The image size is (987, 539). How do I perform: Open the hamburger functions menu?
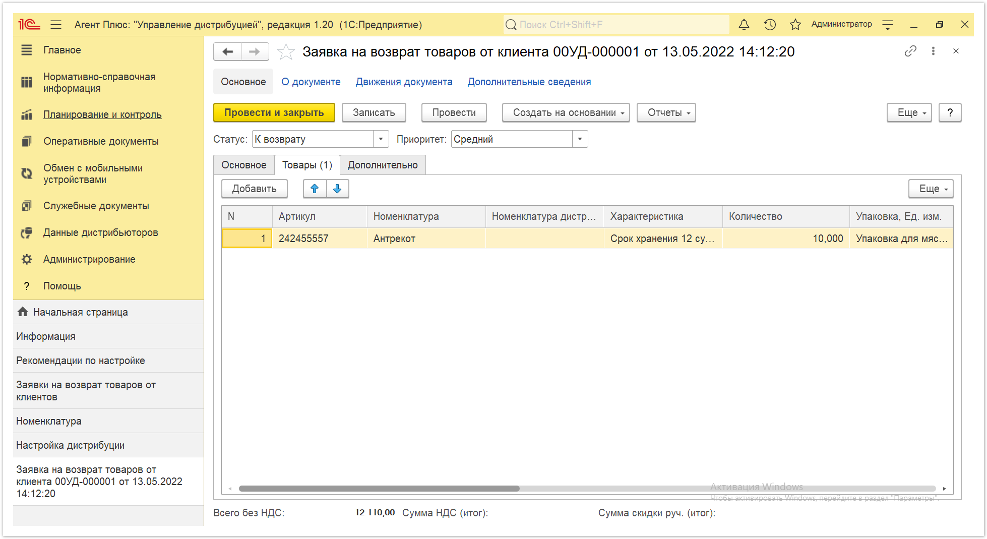[56, 24]
